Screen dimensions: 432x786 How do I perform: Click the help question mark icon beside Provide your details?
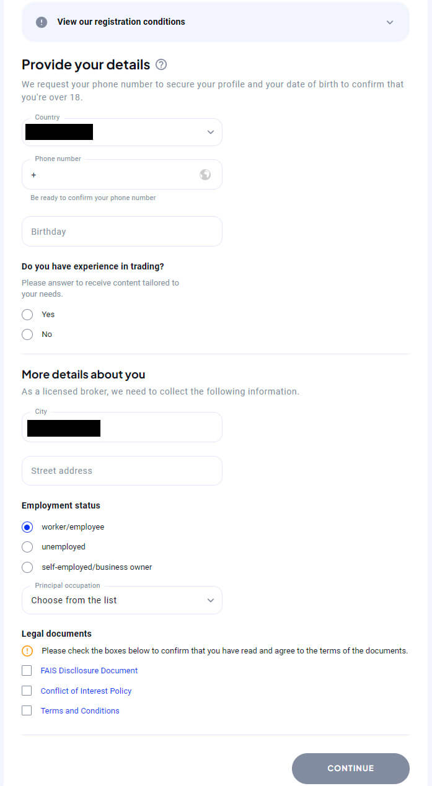pos(161,64)
